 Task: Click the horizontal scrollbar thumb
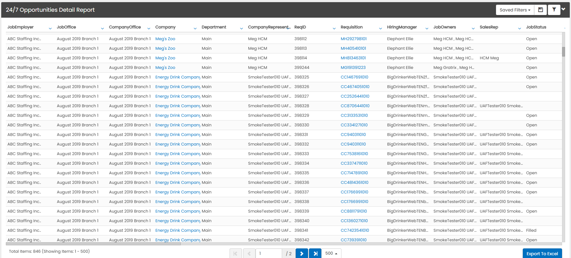tap(93, 244)
